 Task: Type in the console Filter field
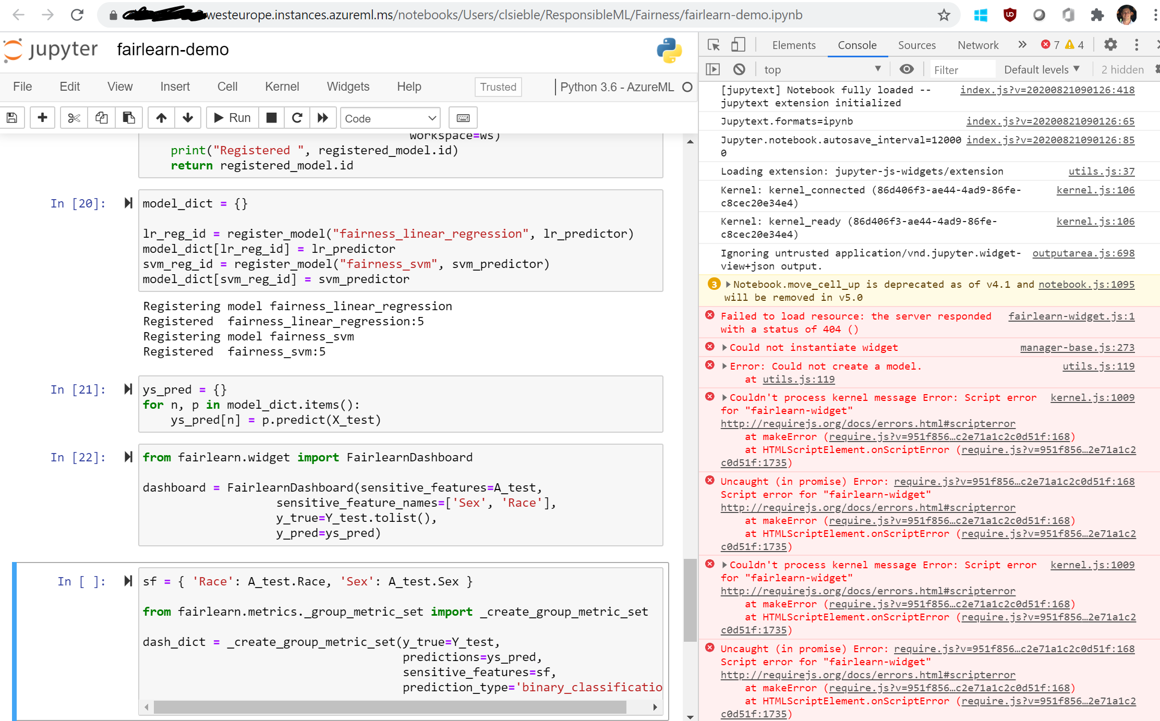click(962, 69)
